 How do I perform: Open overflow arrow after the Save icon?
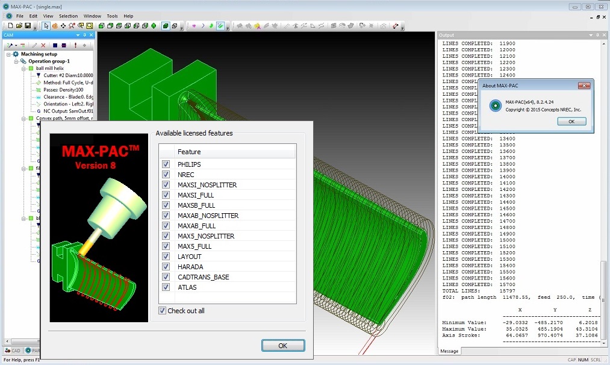(35, 28)
